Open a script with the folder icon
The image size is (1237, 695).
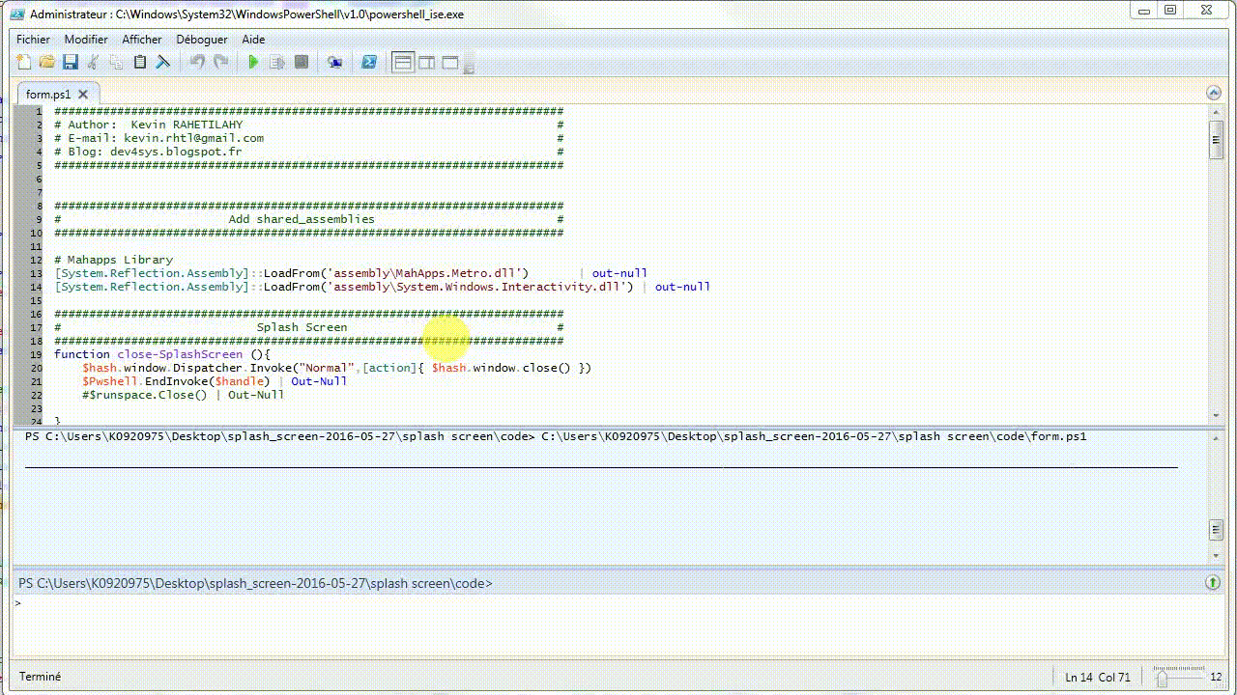click(x=46, y=61)
